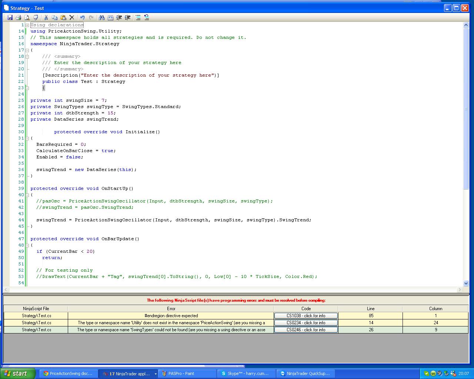Click the Copy icon in the toolbar

(x=54, y=17)
